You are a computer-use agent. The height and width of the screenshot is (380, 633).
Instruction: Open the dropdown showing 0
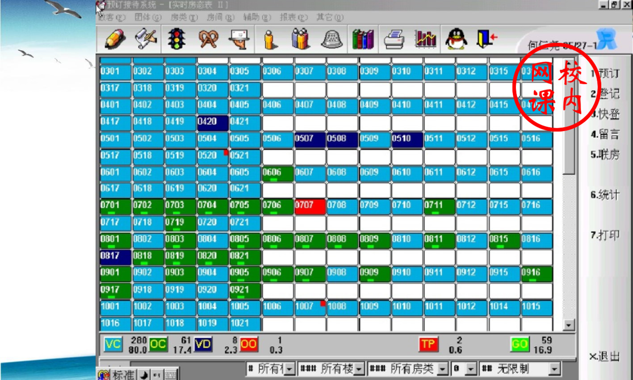(x=471, y=369)
